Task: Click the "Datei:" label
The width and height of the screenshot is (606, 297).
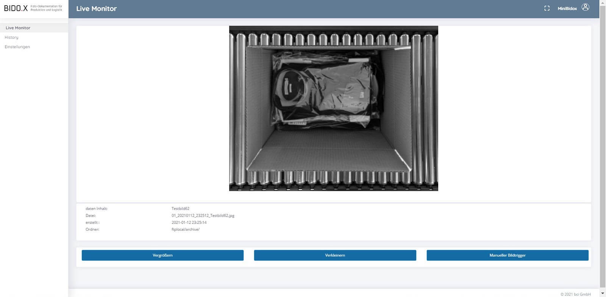Action: tap(91, 216)
